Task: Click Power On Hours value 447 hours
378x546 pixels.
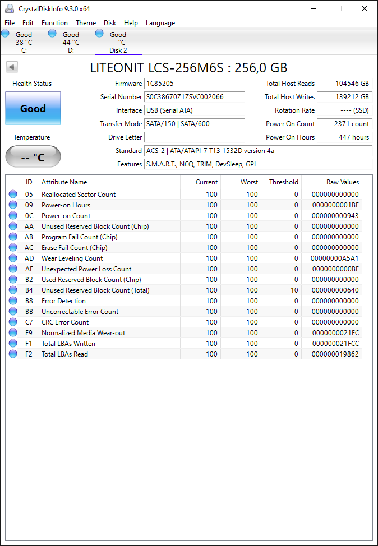Action: point(345,137)
